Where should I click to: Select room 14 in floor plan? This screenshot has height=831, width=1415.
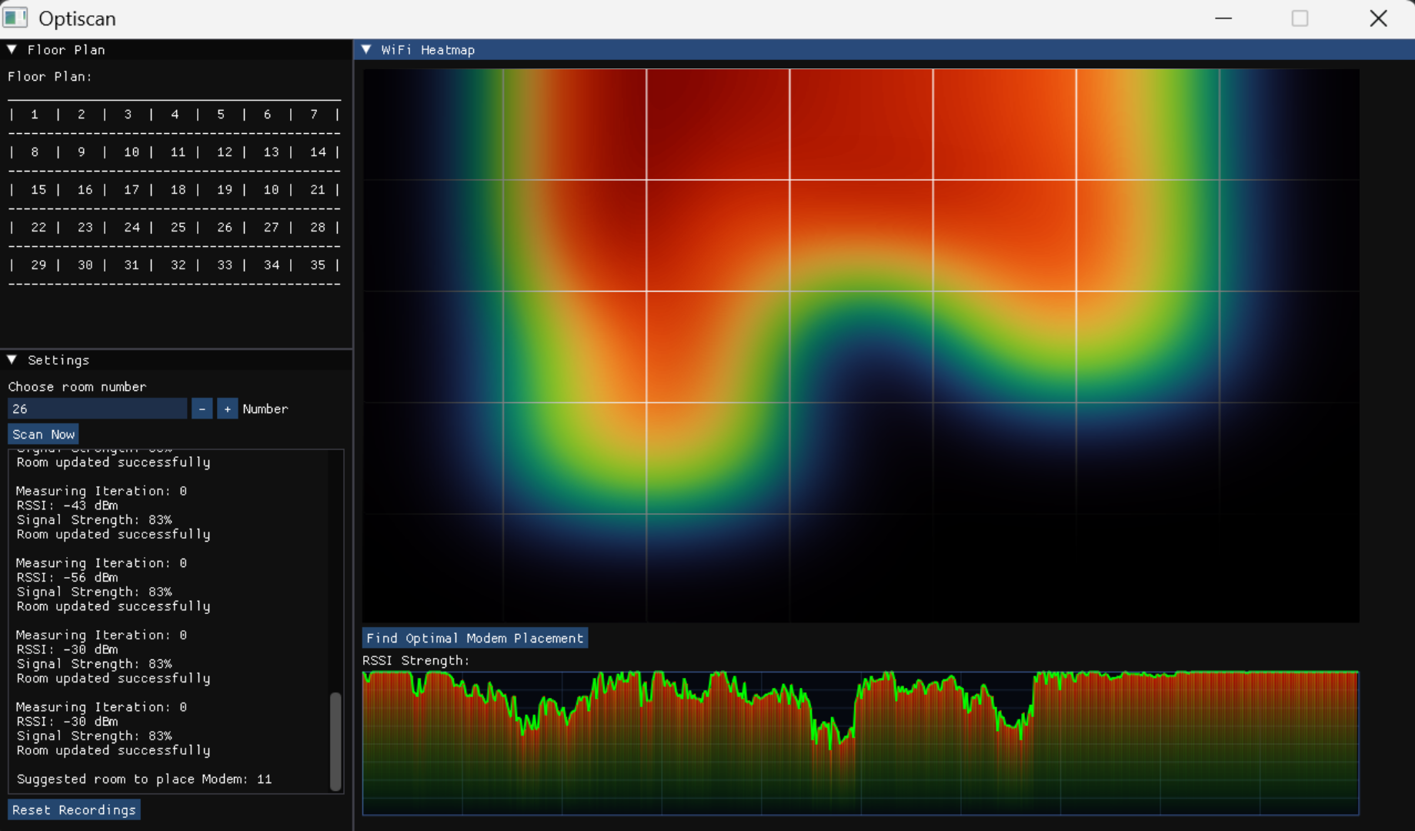coord(318,152)
